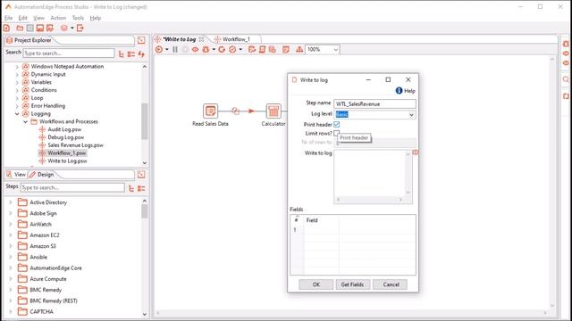
Task: Expand the BMC Remedy steps folder
Action: pos(11,290)
